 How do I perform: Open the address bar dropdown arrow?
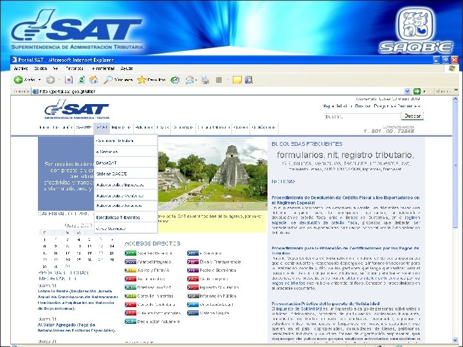(407, 91)
